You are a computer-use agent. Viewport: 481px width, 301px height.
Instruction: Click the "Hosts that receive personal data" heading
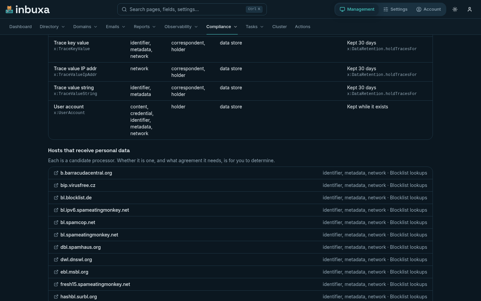coord(89,150)
